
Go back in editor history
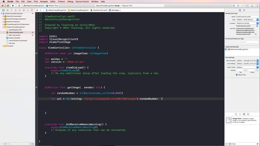[41, 10]
